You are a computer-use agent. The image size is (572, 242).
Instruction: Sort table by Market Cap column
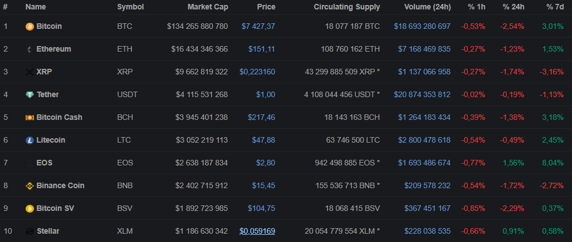[x=207, y=7]
